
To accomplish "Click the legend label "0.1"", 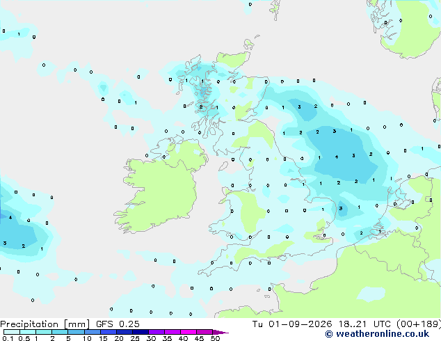I will point(8,338).
